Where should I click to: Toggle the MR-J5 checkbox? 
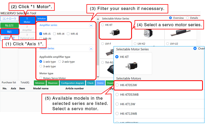tap(41, 34)
